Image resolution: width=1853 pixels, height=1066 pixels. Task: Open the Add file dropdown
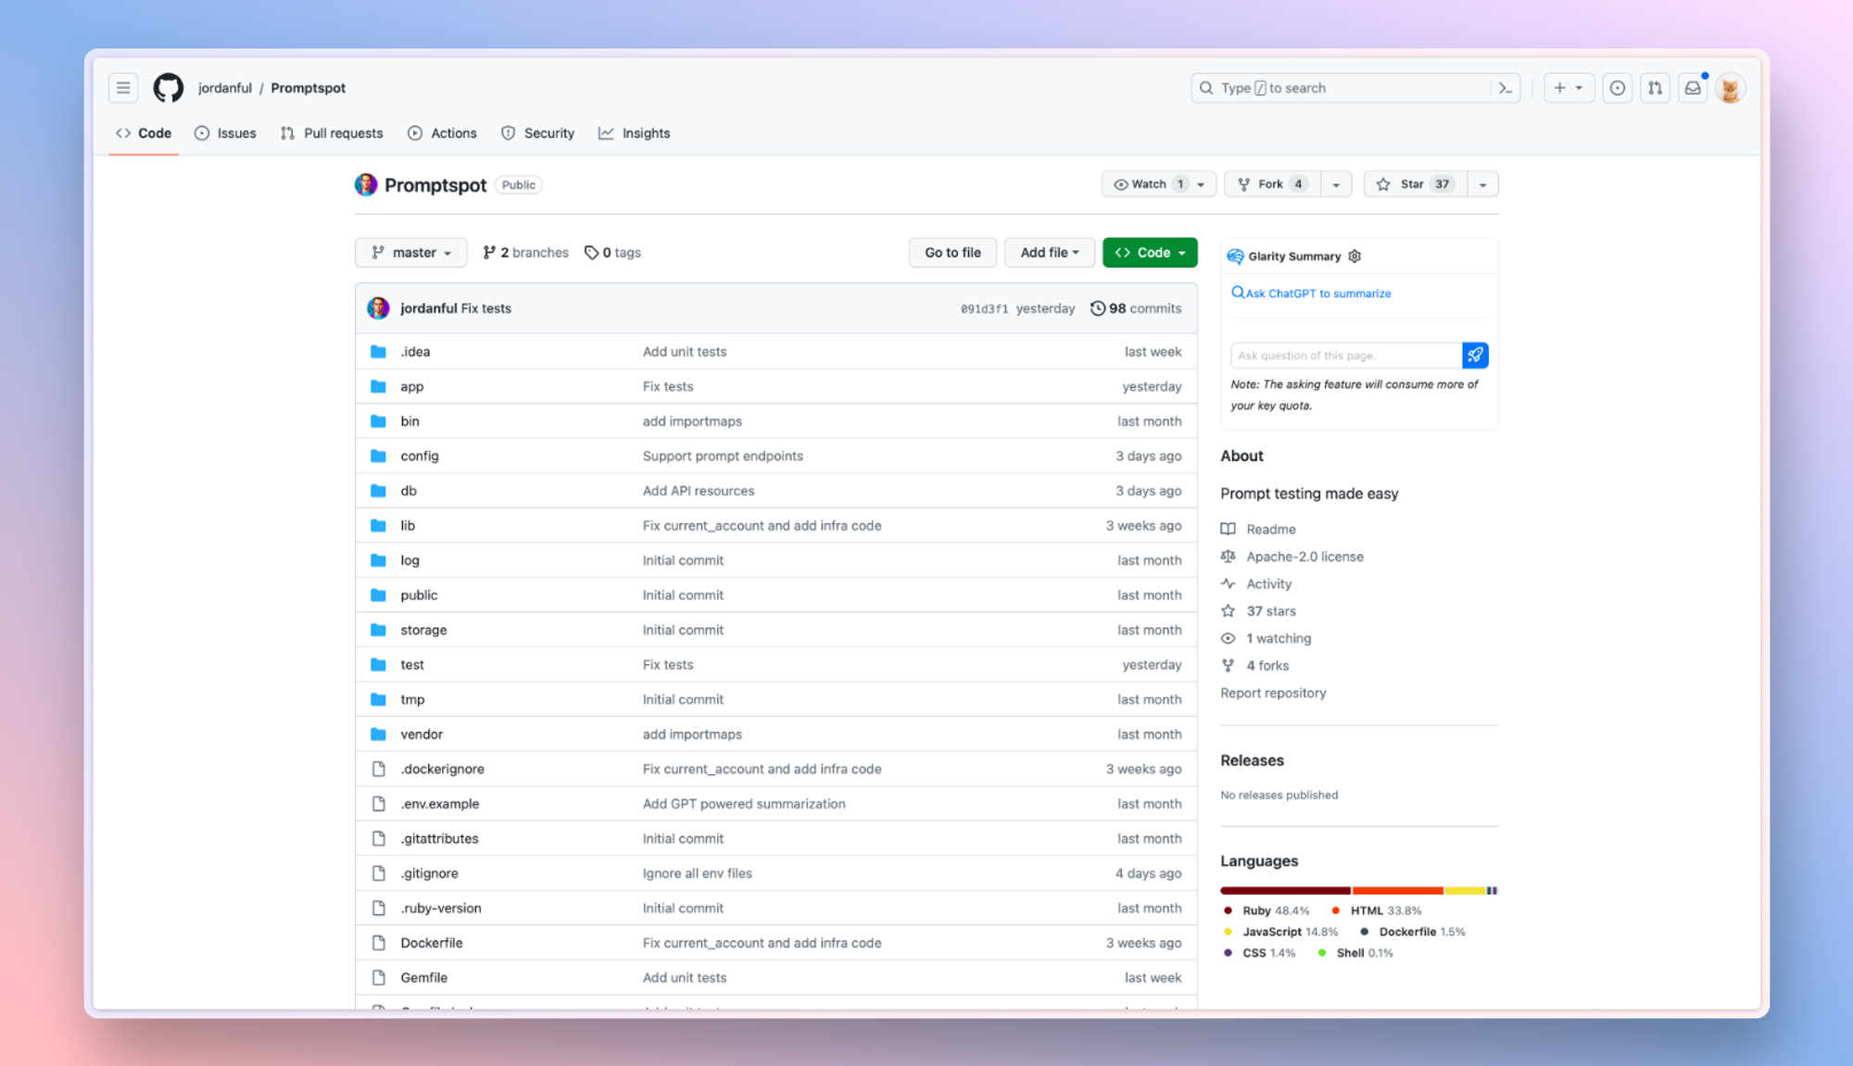[x=1049, y=253]
